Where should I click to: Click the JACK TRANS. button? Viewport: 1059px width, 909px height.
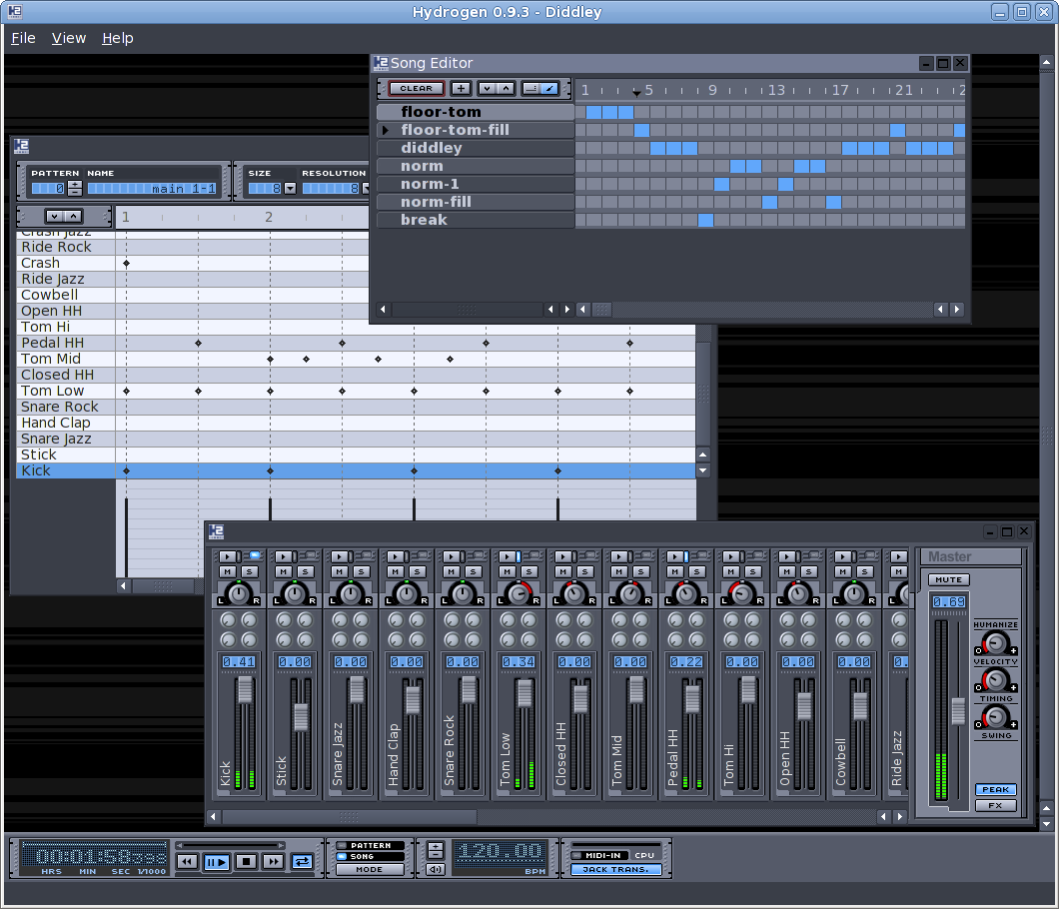(616, 868)
